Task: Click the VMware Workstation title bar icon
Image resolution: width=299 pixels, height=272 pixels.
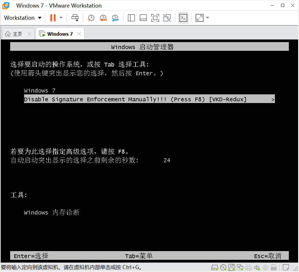Action: 6,6
